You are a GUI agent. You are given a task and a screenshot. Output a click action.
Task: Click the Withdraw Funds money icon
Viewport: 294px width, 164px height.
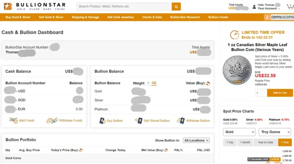[x=53, y=120]
